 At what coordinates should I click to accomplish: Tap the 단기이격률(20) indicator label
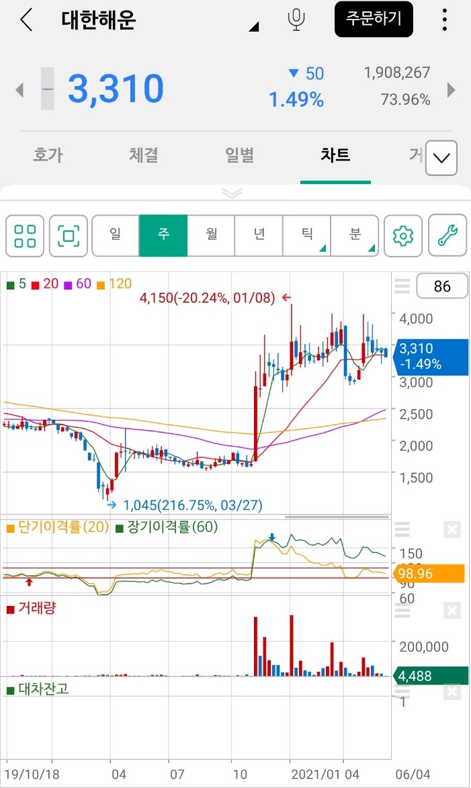tap(58, 527)
